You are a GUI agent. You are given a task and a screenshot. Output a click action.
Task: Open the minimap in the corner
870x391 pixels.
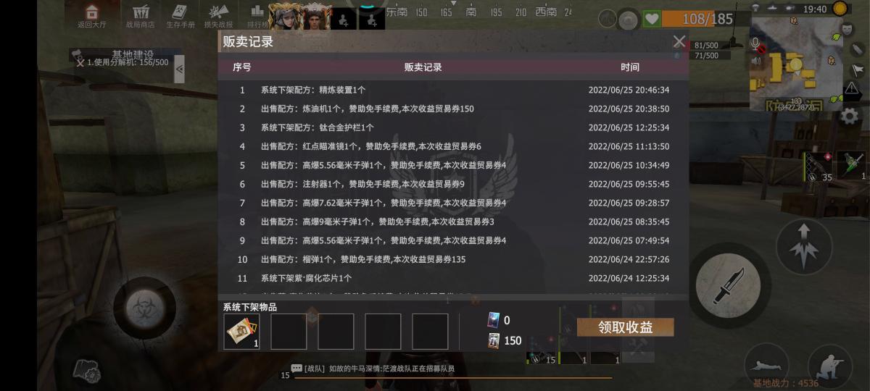(x=795, y=71)
